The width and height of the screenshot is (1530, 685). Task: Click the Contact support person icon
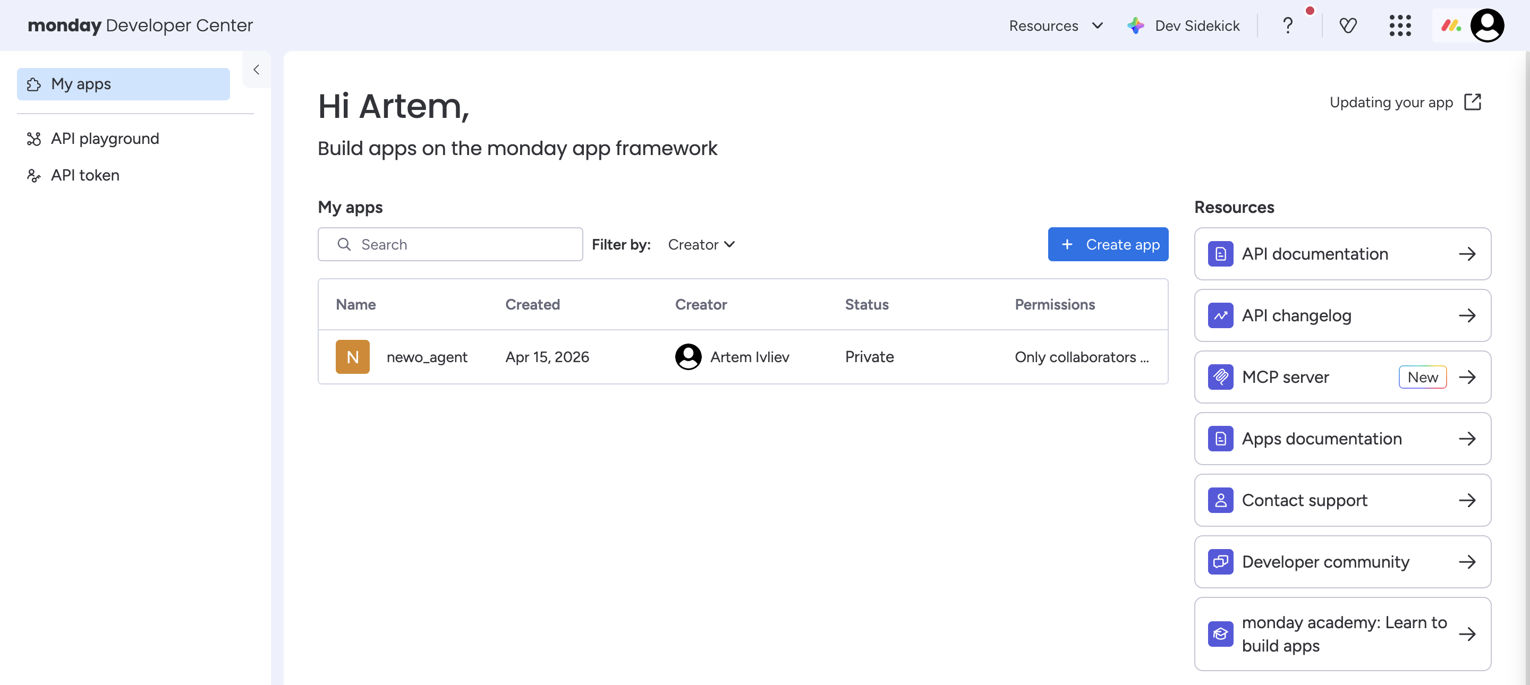tap(1221, 500)
